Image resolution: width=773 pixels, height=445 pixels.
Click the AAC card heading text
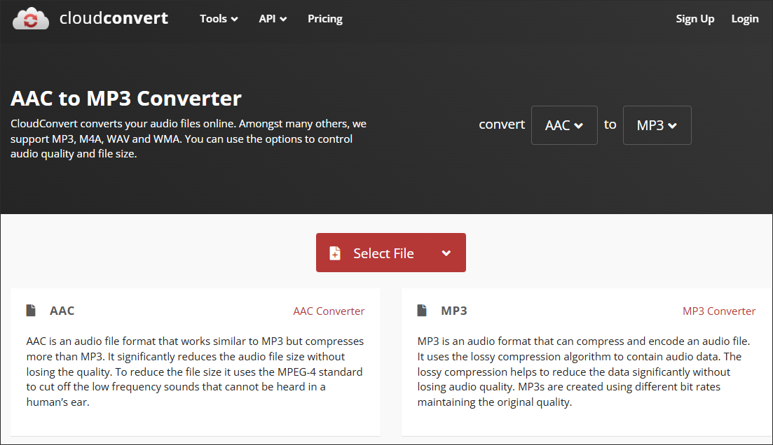click(x=62, y=311)
